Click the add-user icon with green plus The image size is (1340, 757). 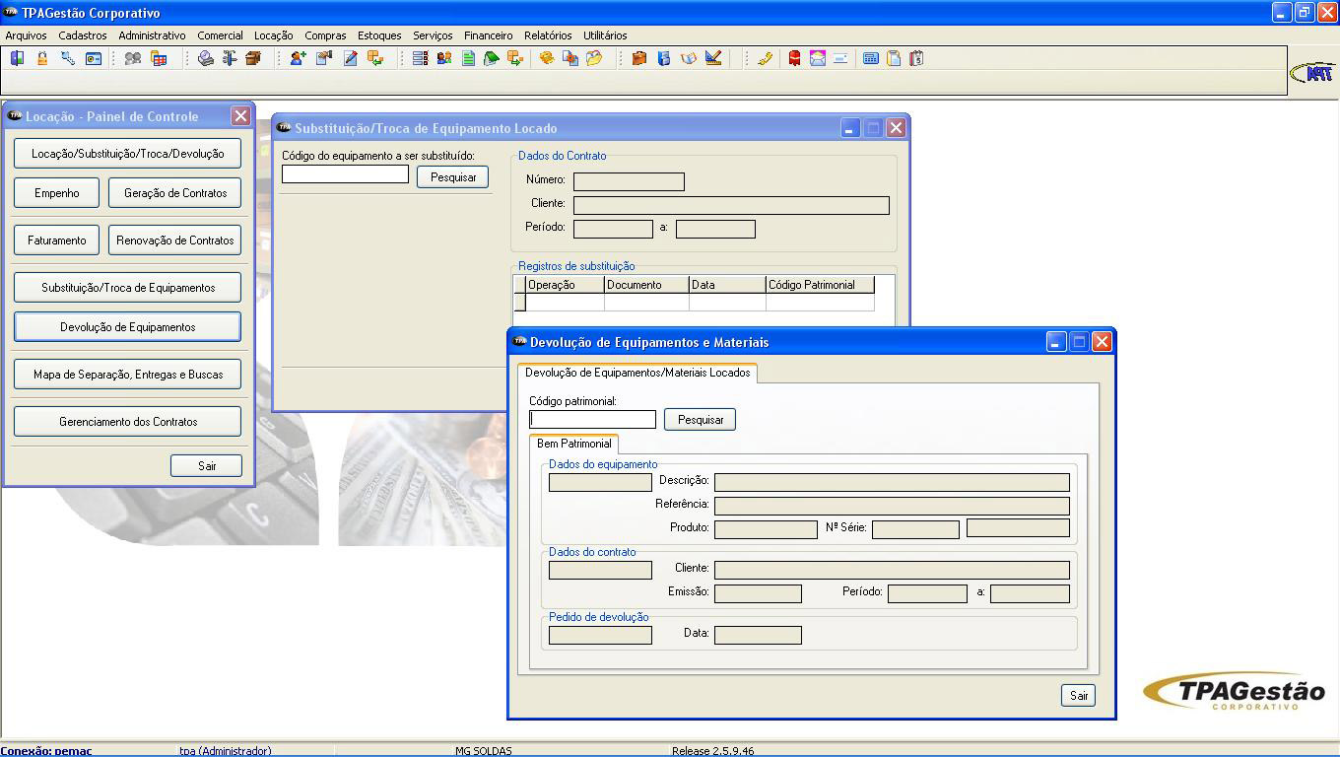point(298,59)
